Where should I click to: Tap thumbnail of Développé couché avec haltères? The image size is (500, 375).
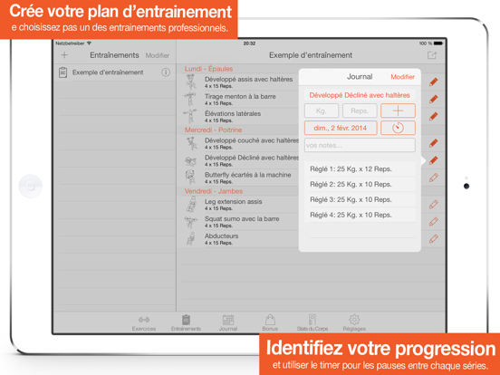[x=191, y=143]
